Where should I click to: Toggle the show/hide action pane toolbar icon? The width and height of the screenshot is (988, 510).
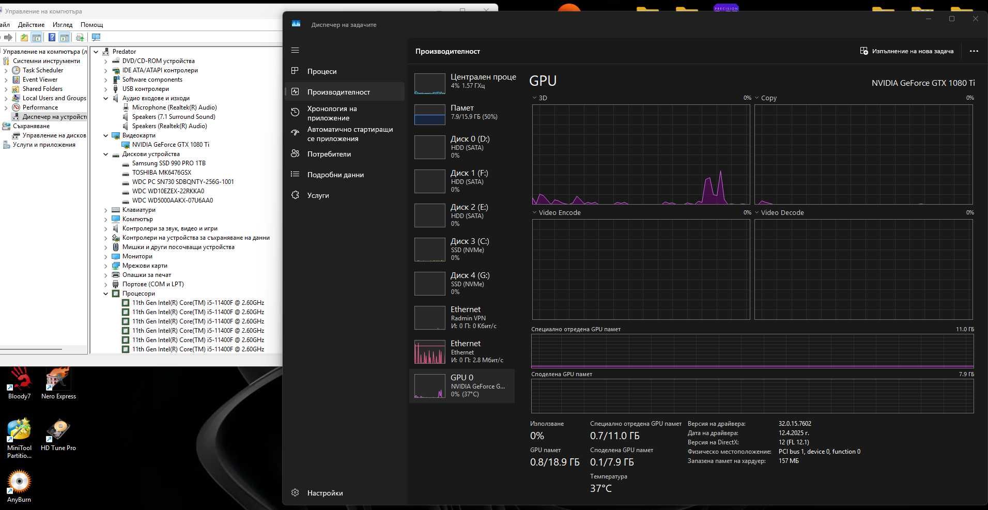pos(64,37)
